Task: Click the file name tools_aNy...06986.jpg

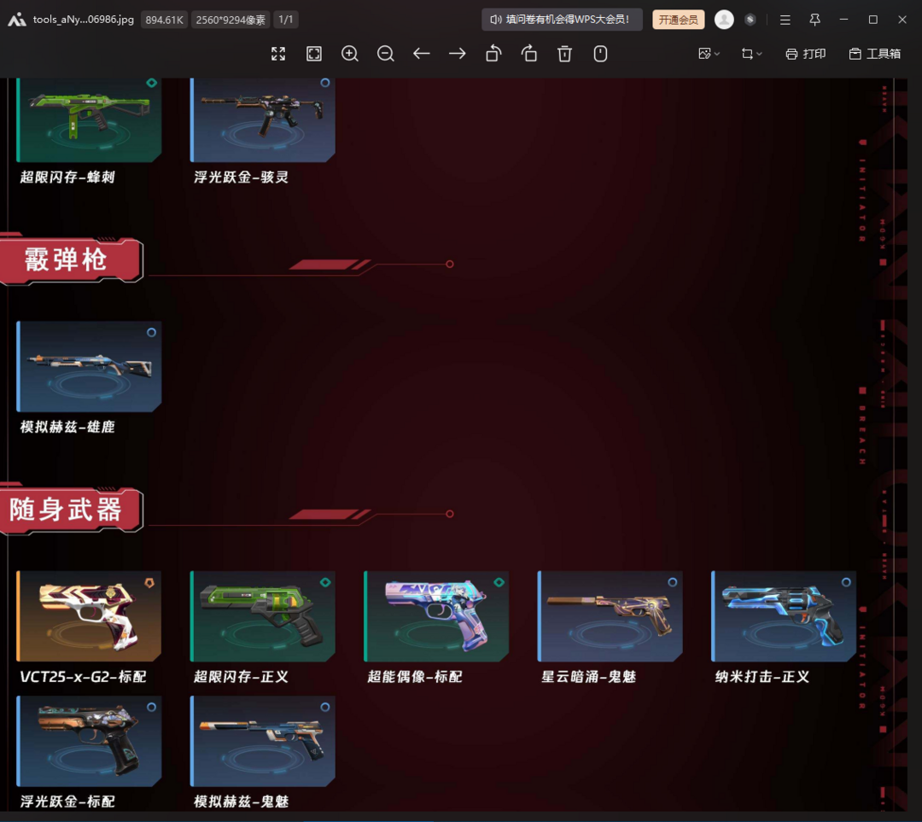Action: click(x=84, y=20)
